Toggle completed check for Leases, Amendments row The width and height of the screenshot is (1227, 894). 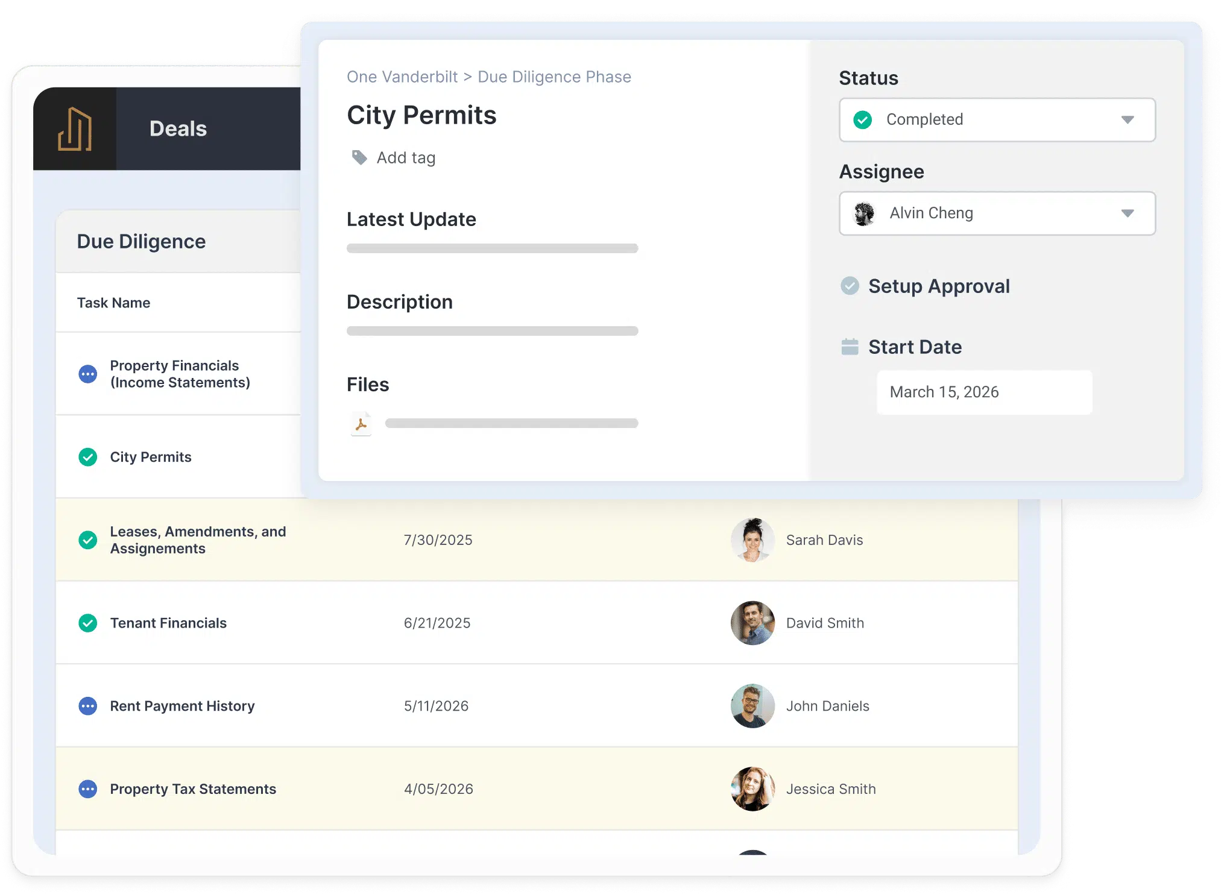pos(88,540)
